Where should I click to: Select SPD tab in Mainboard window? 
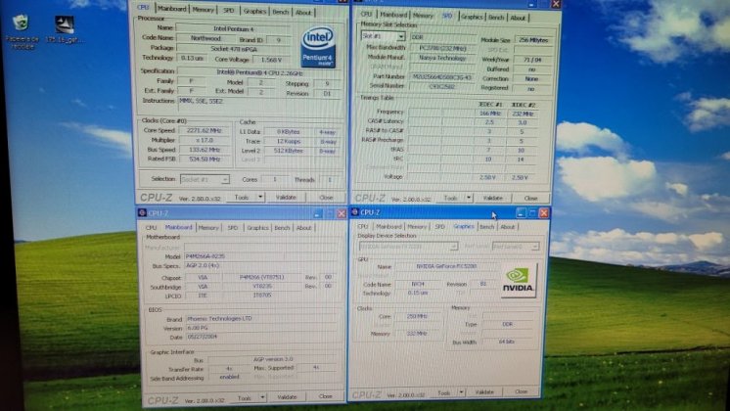232,228
